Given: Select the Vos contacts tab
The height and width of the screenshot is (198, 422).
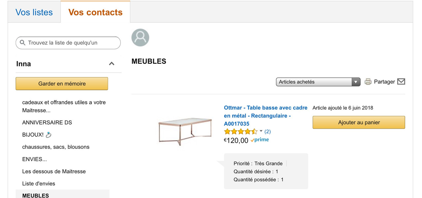Looking at the screenshot, I should point(95,12).
